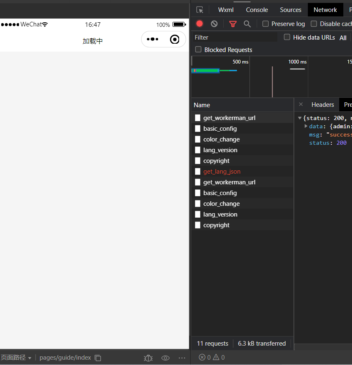Select second basic_config request

point(242,193)
